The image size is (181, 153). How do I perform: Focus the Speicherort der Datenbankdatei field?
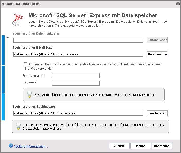(x=78, y=40)
